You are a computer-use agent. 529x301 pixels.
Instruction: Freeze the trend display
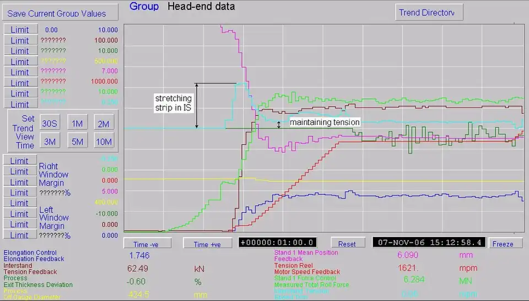click(503, 243)
